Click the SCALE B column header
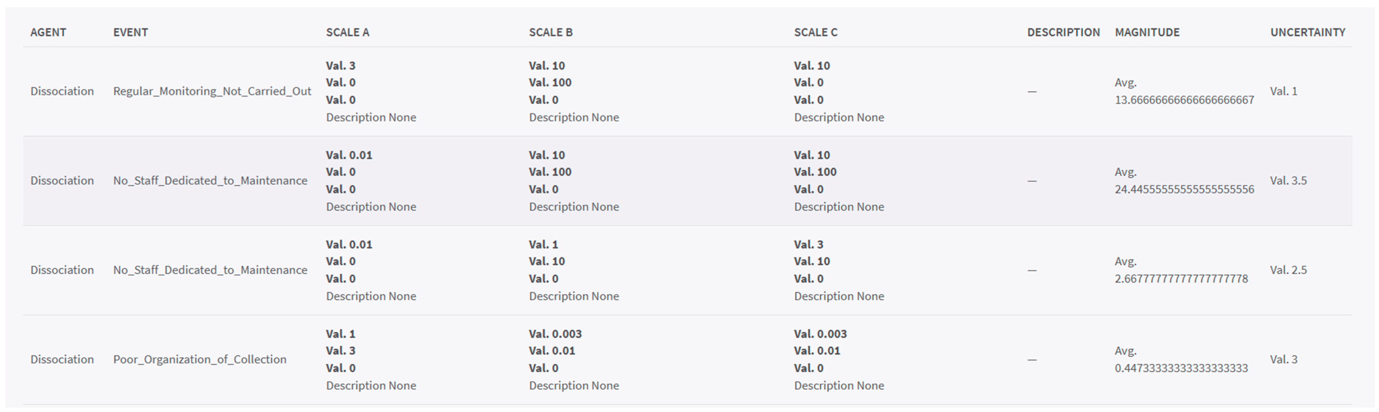The image size is (1379, 412). 550,32
